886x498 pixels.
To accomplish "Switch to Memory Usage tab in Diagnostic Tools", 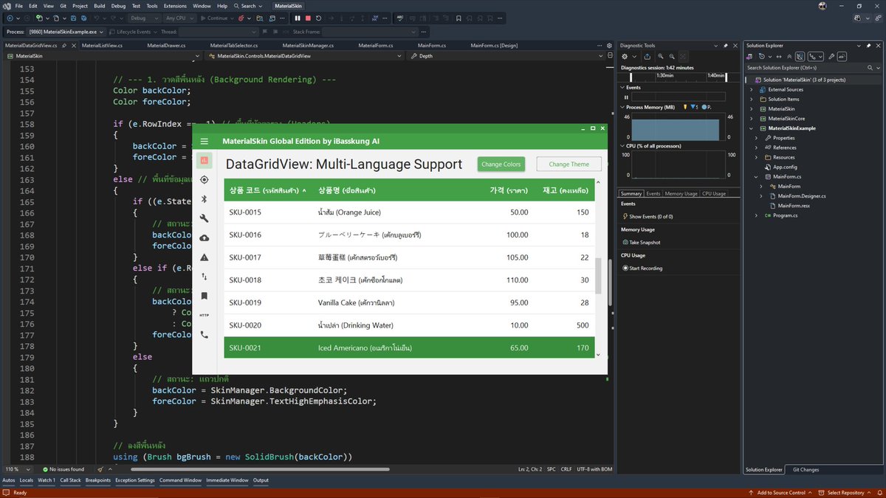I will point(681,193).
